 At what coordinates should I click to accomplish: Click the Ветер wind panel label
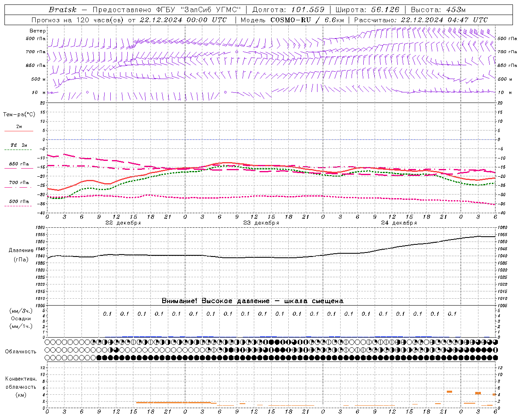tap(37, 31)
